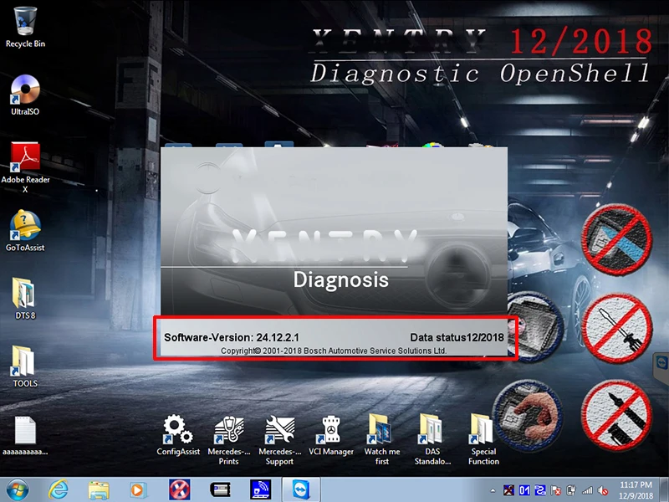Click the power plug tray icon

pos(571,490)
